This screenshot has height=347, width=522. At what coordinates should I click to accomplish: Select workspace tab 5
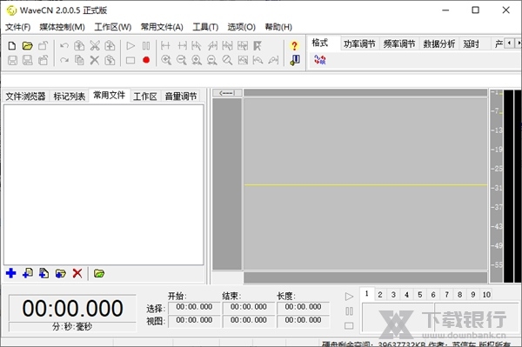[x=420, y=295]
